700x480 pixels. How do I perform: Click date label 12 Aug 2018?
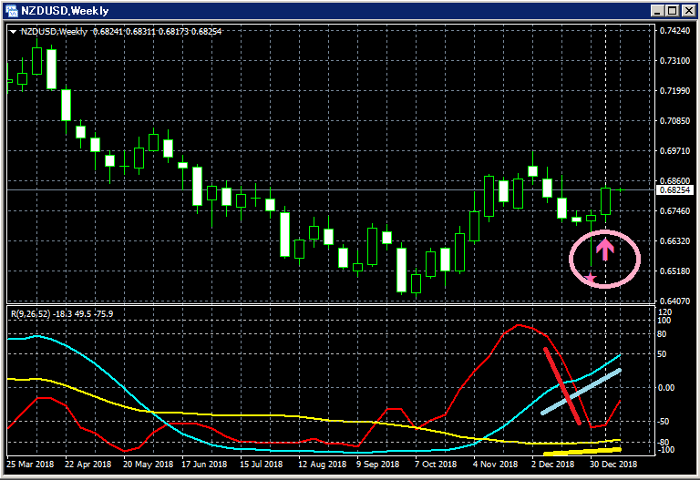[322, 464]
